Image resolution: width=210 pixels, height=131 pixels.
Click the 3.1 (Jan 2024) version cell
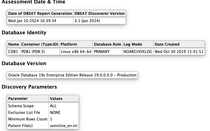[99, 21]
